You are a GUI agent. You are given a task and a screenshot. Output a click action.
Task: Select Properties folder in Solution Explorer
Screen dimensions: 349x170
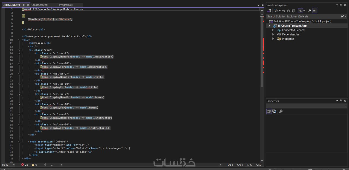click(288, 39)
